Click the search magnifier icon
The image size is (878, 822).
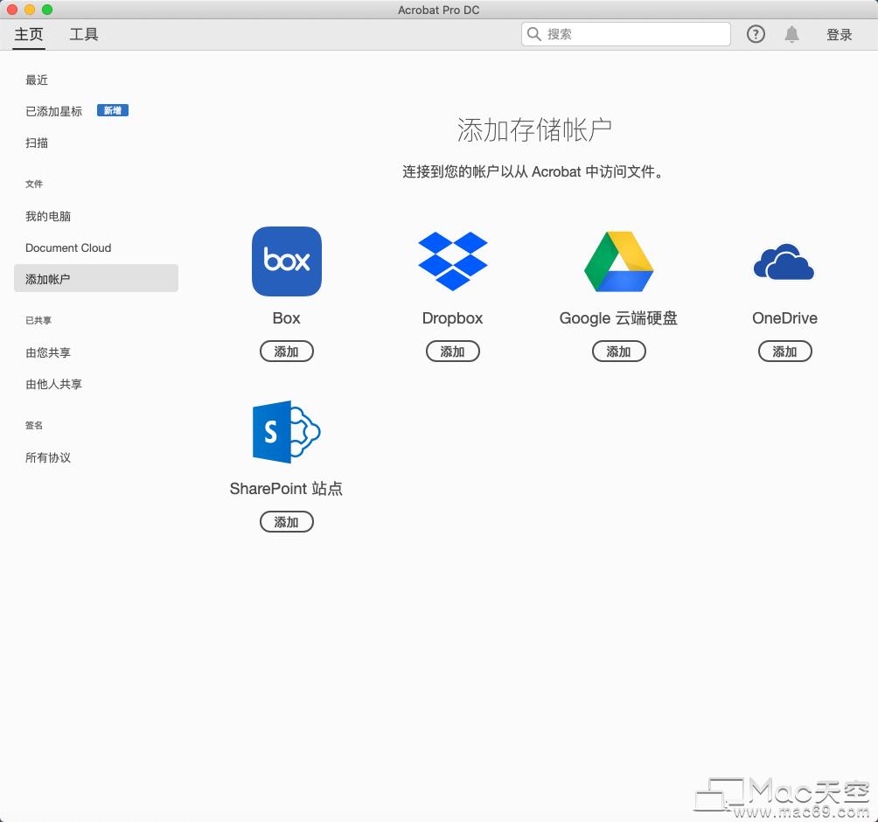pos(533,34)
